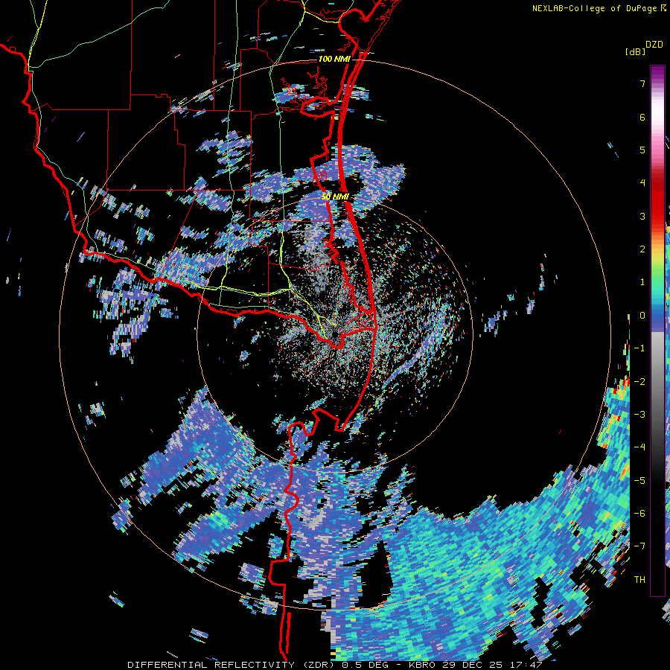Viewport: 670px width, 670px height.
Task: Click the -4 dB value on color scale
Action: pos(639,447)
